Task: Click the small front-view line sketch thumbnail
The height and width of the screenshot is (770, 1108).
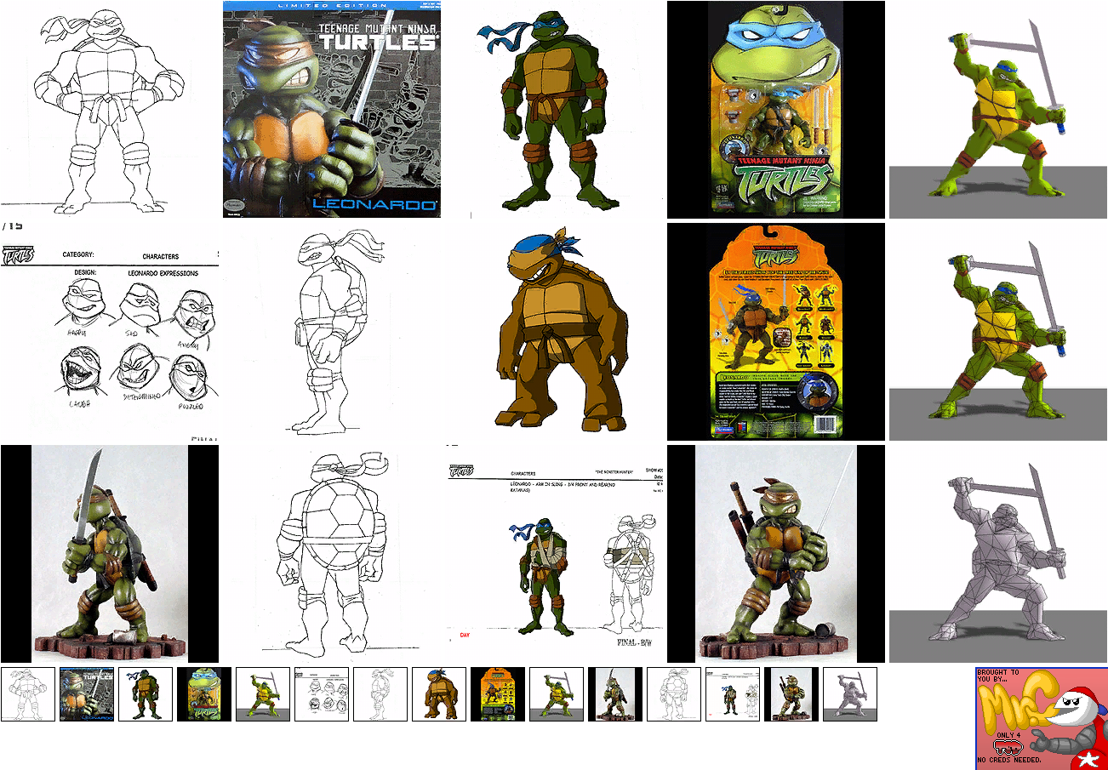Action: point(28,694)
